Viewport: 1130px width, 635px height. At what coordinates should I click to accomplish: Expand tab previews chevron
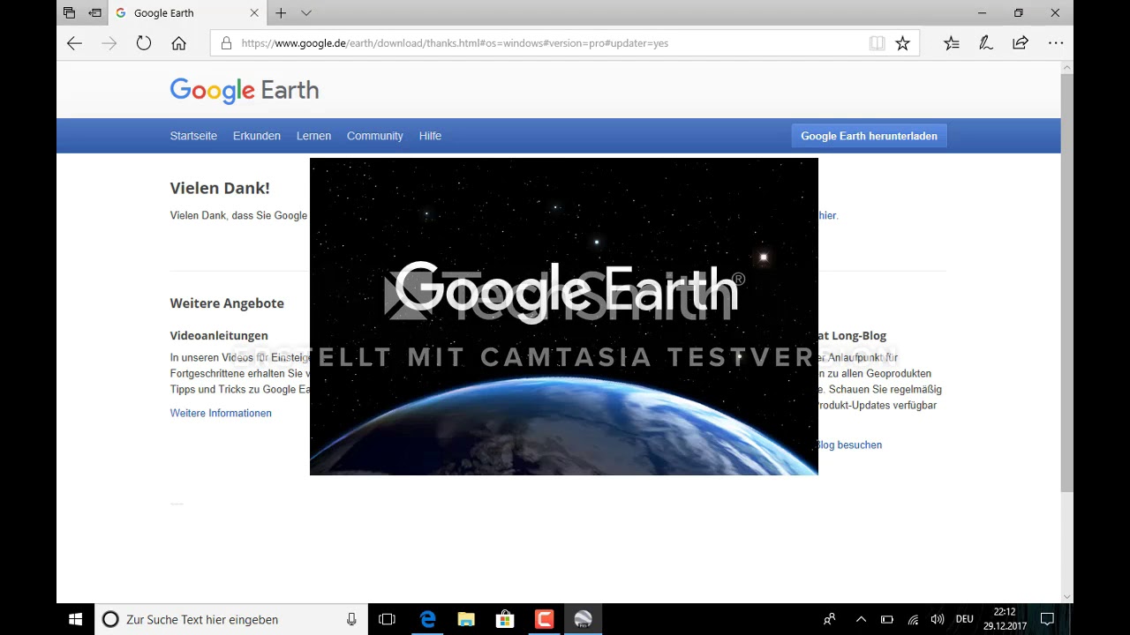[x=306, y=13]
